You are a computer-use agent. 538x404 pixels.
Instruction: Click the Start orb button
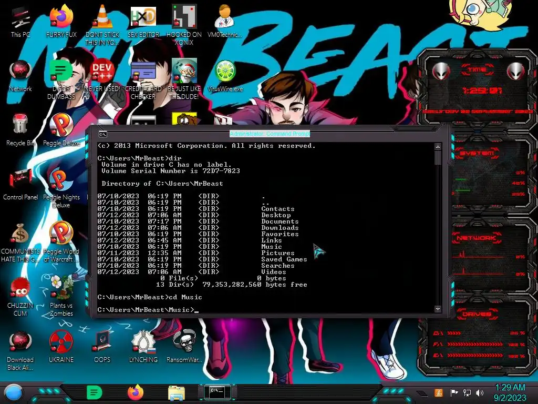click(x=14, y=393)
